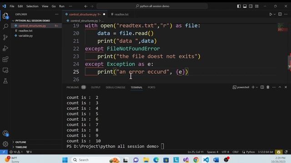Open the Run and Debug view

tap(5, 48)
